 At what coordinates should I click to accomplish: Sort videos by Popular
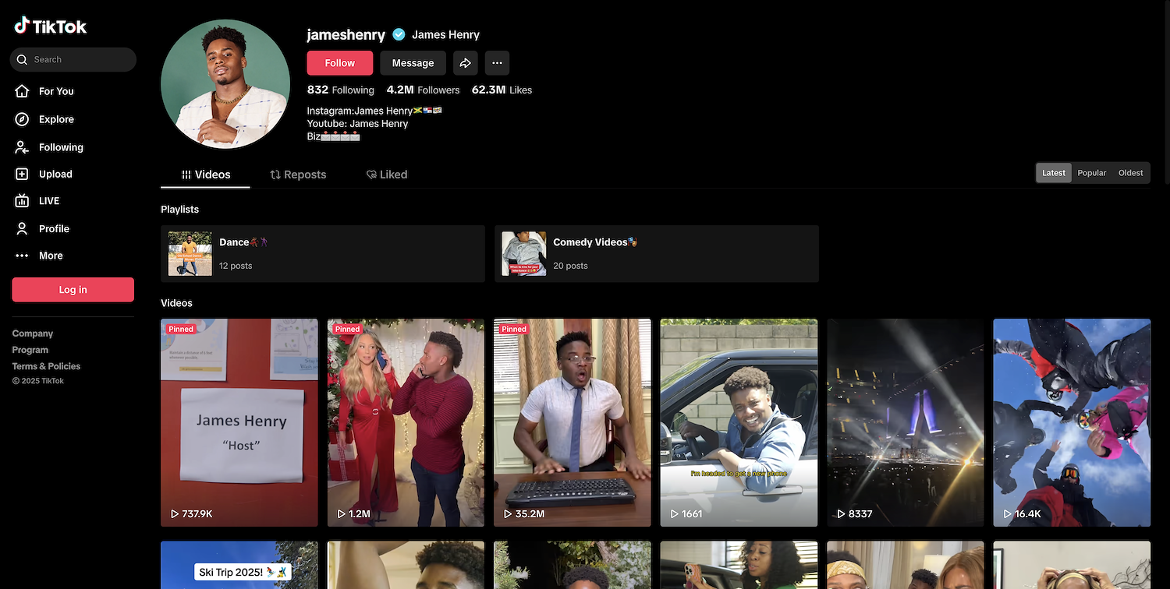[x=1091, y=173]
